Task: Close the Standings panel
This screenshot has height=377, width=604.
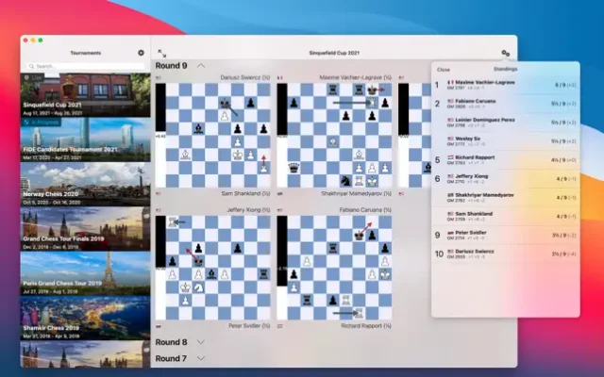Action: pyautogui.click(x=443, y=69)
